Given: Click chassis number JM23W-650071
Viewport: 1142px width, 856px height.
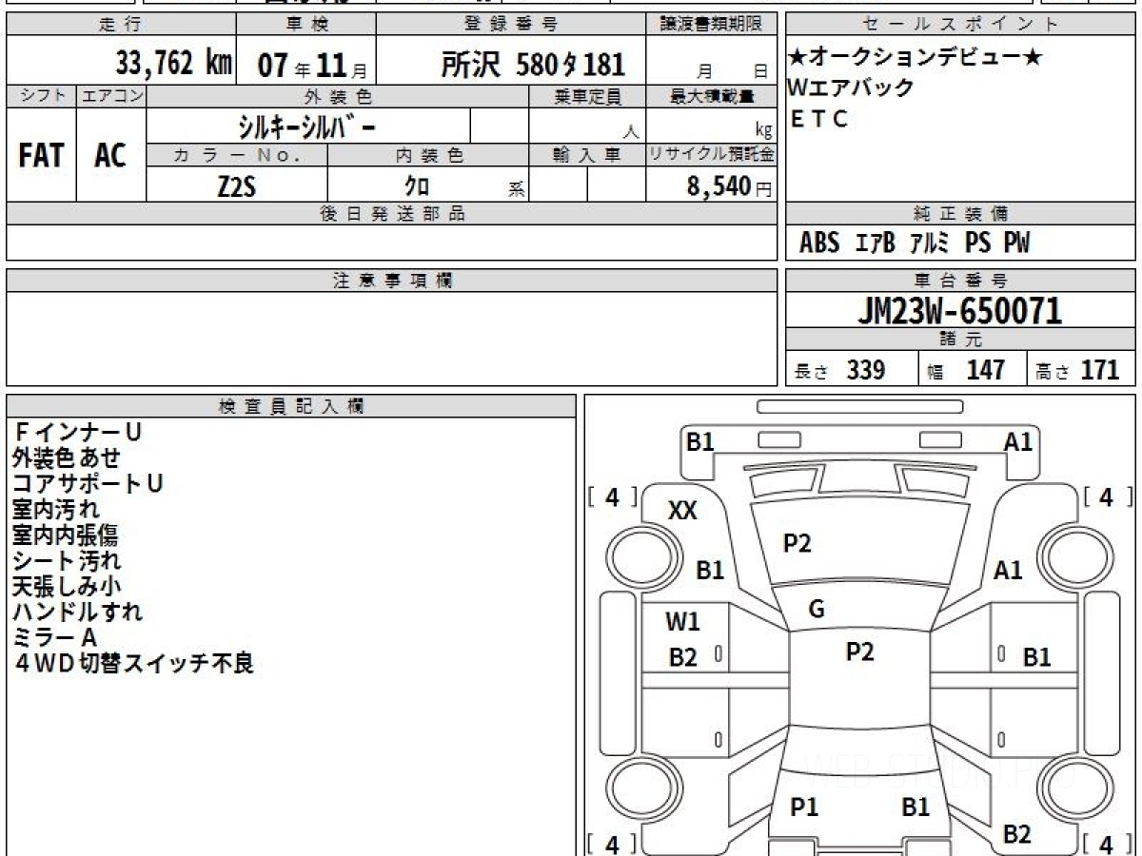Looking at the screenshot, I should pos(959,310).
